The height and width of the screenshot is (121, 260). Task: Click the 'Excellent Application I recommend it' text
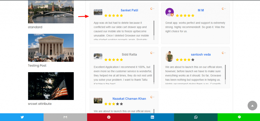[123, 74]
